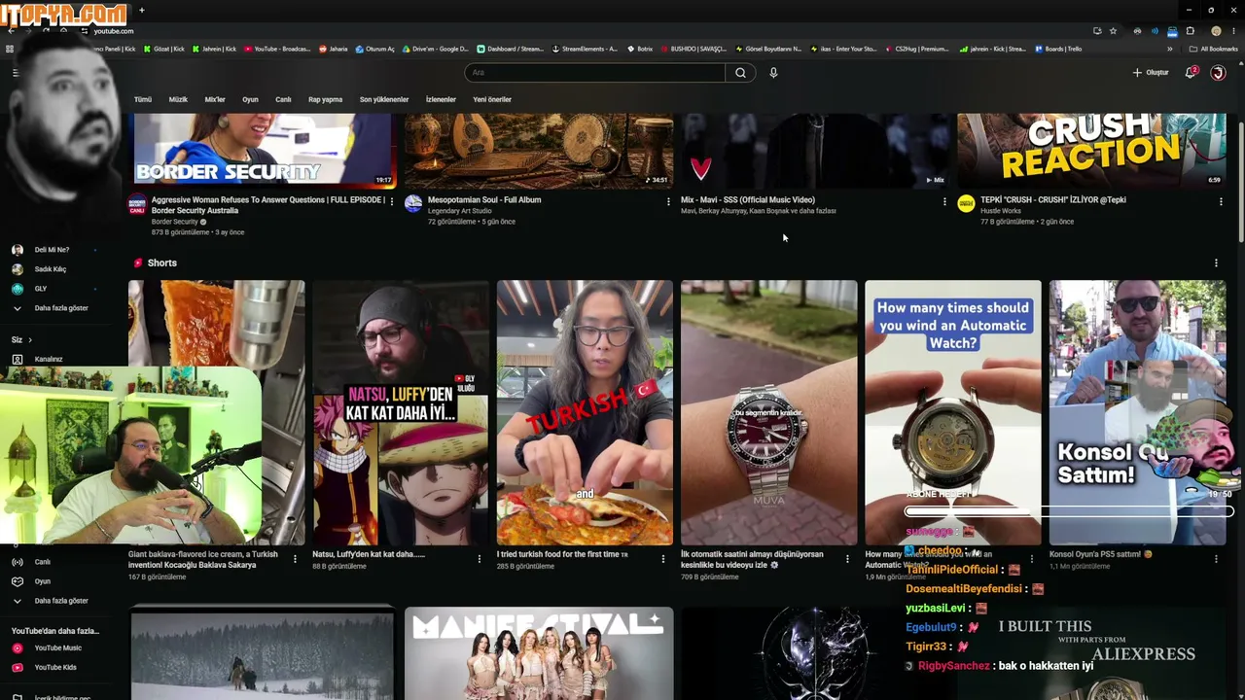
Task: Open options for Mesopotamian Soul video
Action: click(668, 202)
